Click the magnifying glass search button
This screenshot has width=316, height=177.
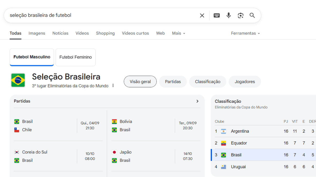(252, 15)
